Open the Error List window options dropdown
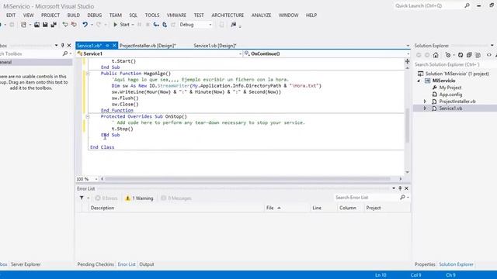497x279 pixels. coord(394,188)
